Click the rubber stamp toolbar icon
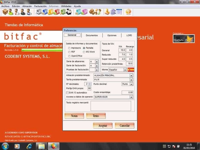The width and height of the screenshot is (200, 150). (x=107, y=12)
